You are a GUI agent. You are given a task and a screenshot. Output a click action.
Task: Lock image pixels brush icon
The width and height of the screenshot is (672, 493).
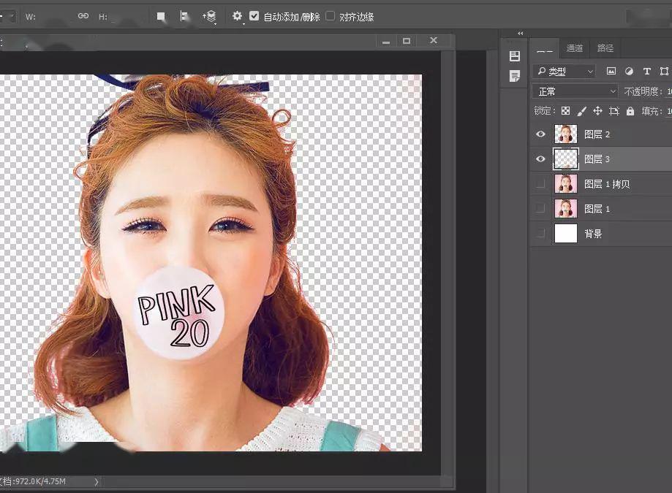pyautogui.click(x=581, y=111)
